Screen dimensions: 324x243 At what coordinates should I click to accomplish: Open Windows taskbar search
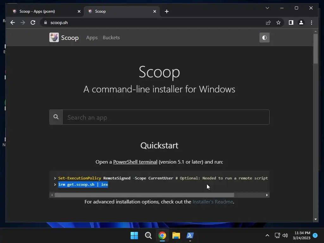coord(148,235)
